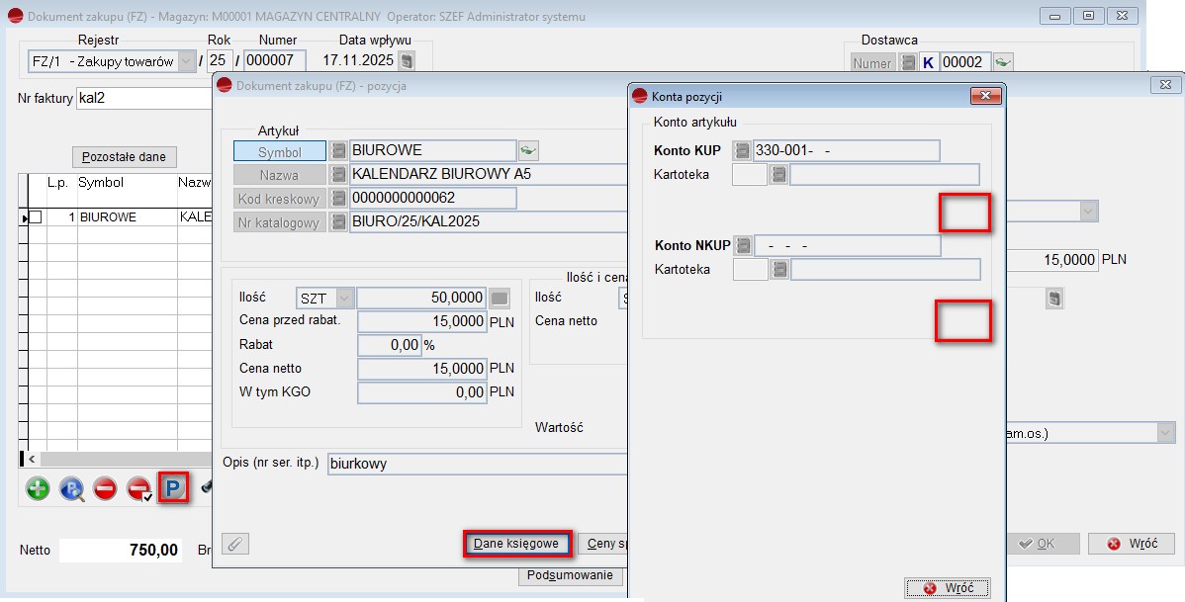Click the Podsumowanie button
The height and width of the screenshot is (602, 1185).
tap(570, 575)
